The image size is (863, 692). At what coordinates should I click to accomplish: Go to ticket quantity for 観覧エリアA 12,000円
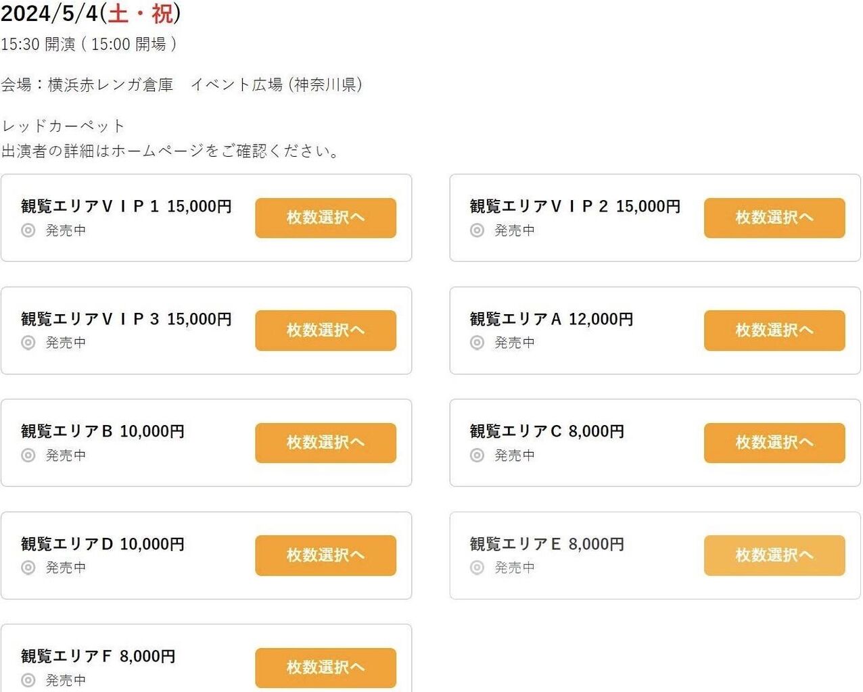click(x=774, y=330)
